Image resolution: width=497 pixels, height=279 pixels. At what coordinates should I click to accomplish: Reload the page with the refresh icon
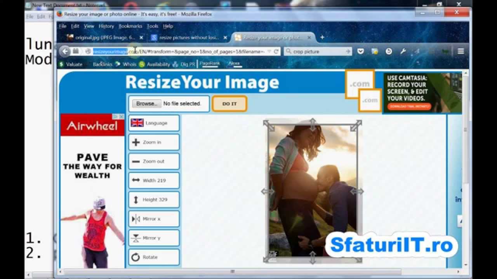pos(276,51)
